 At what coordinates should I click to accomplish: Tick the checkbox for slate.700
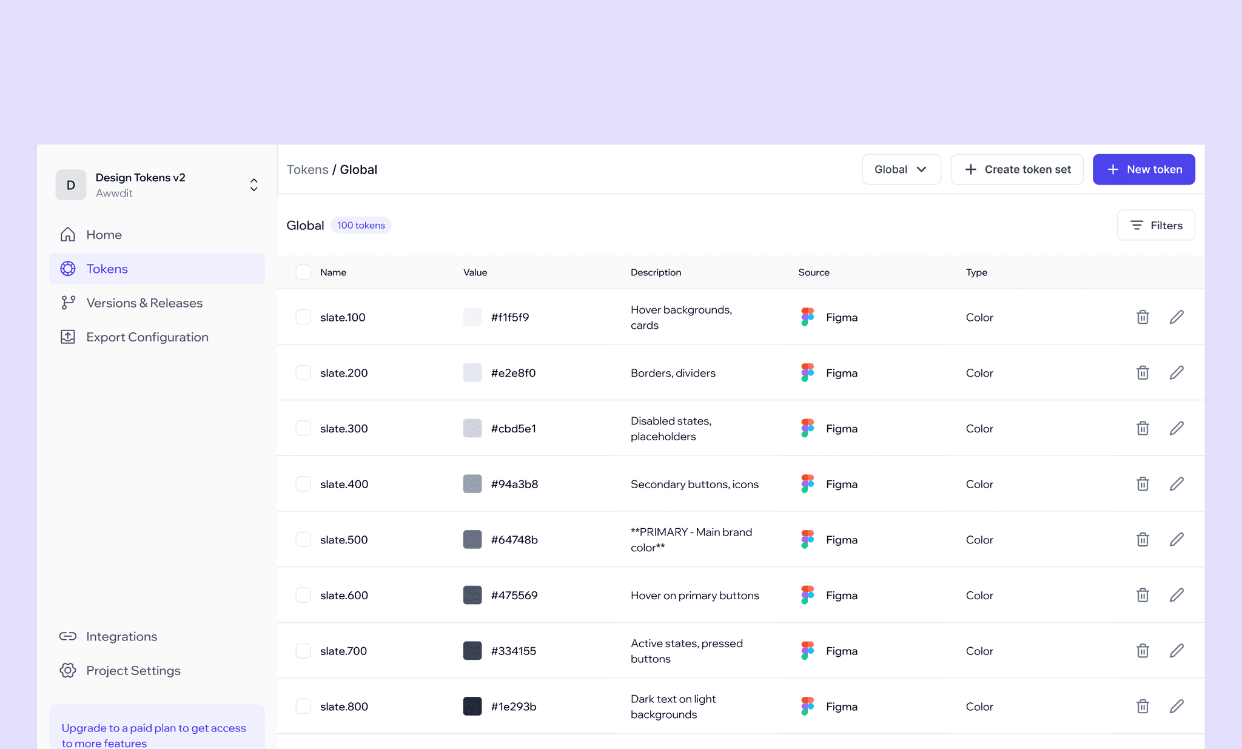pos(303,651)
